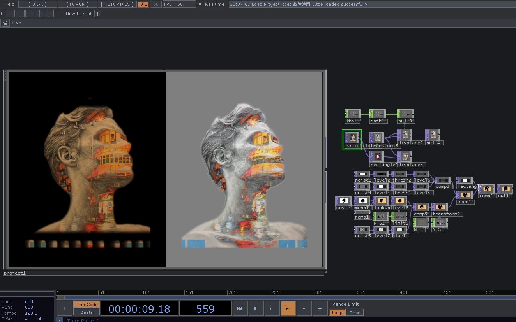Jump to timeline start with rewind button

point(240,308)
